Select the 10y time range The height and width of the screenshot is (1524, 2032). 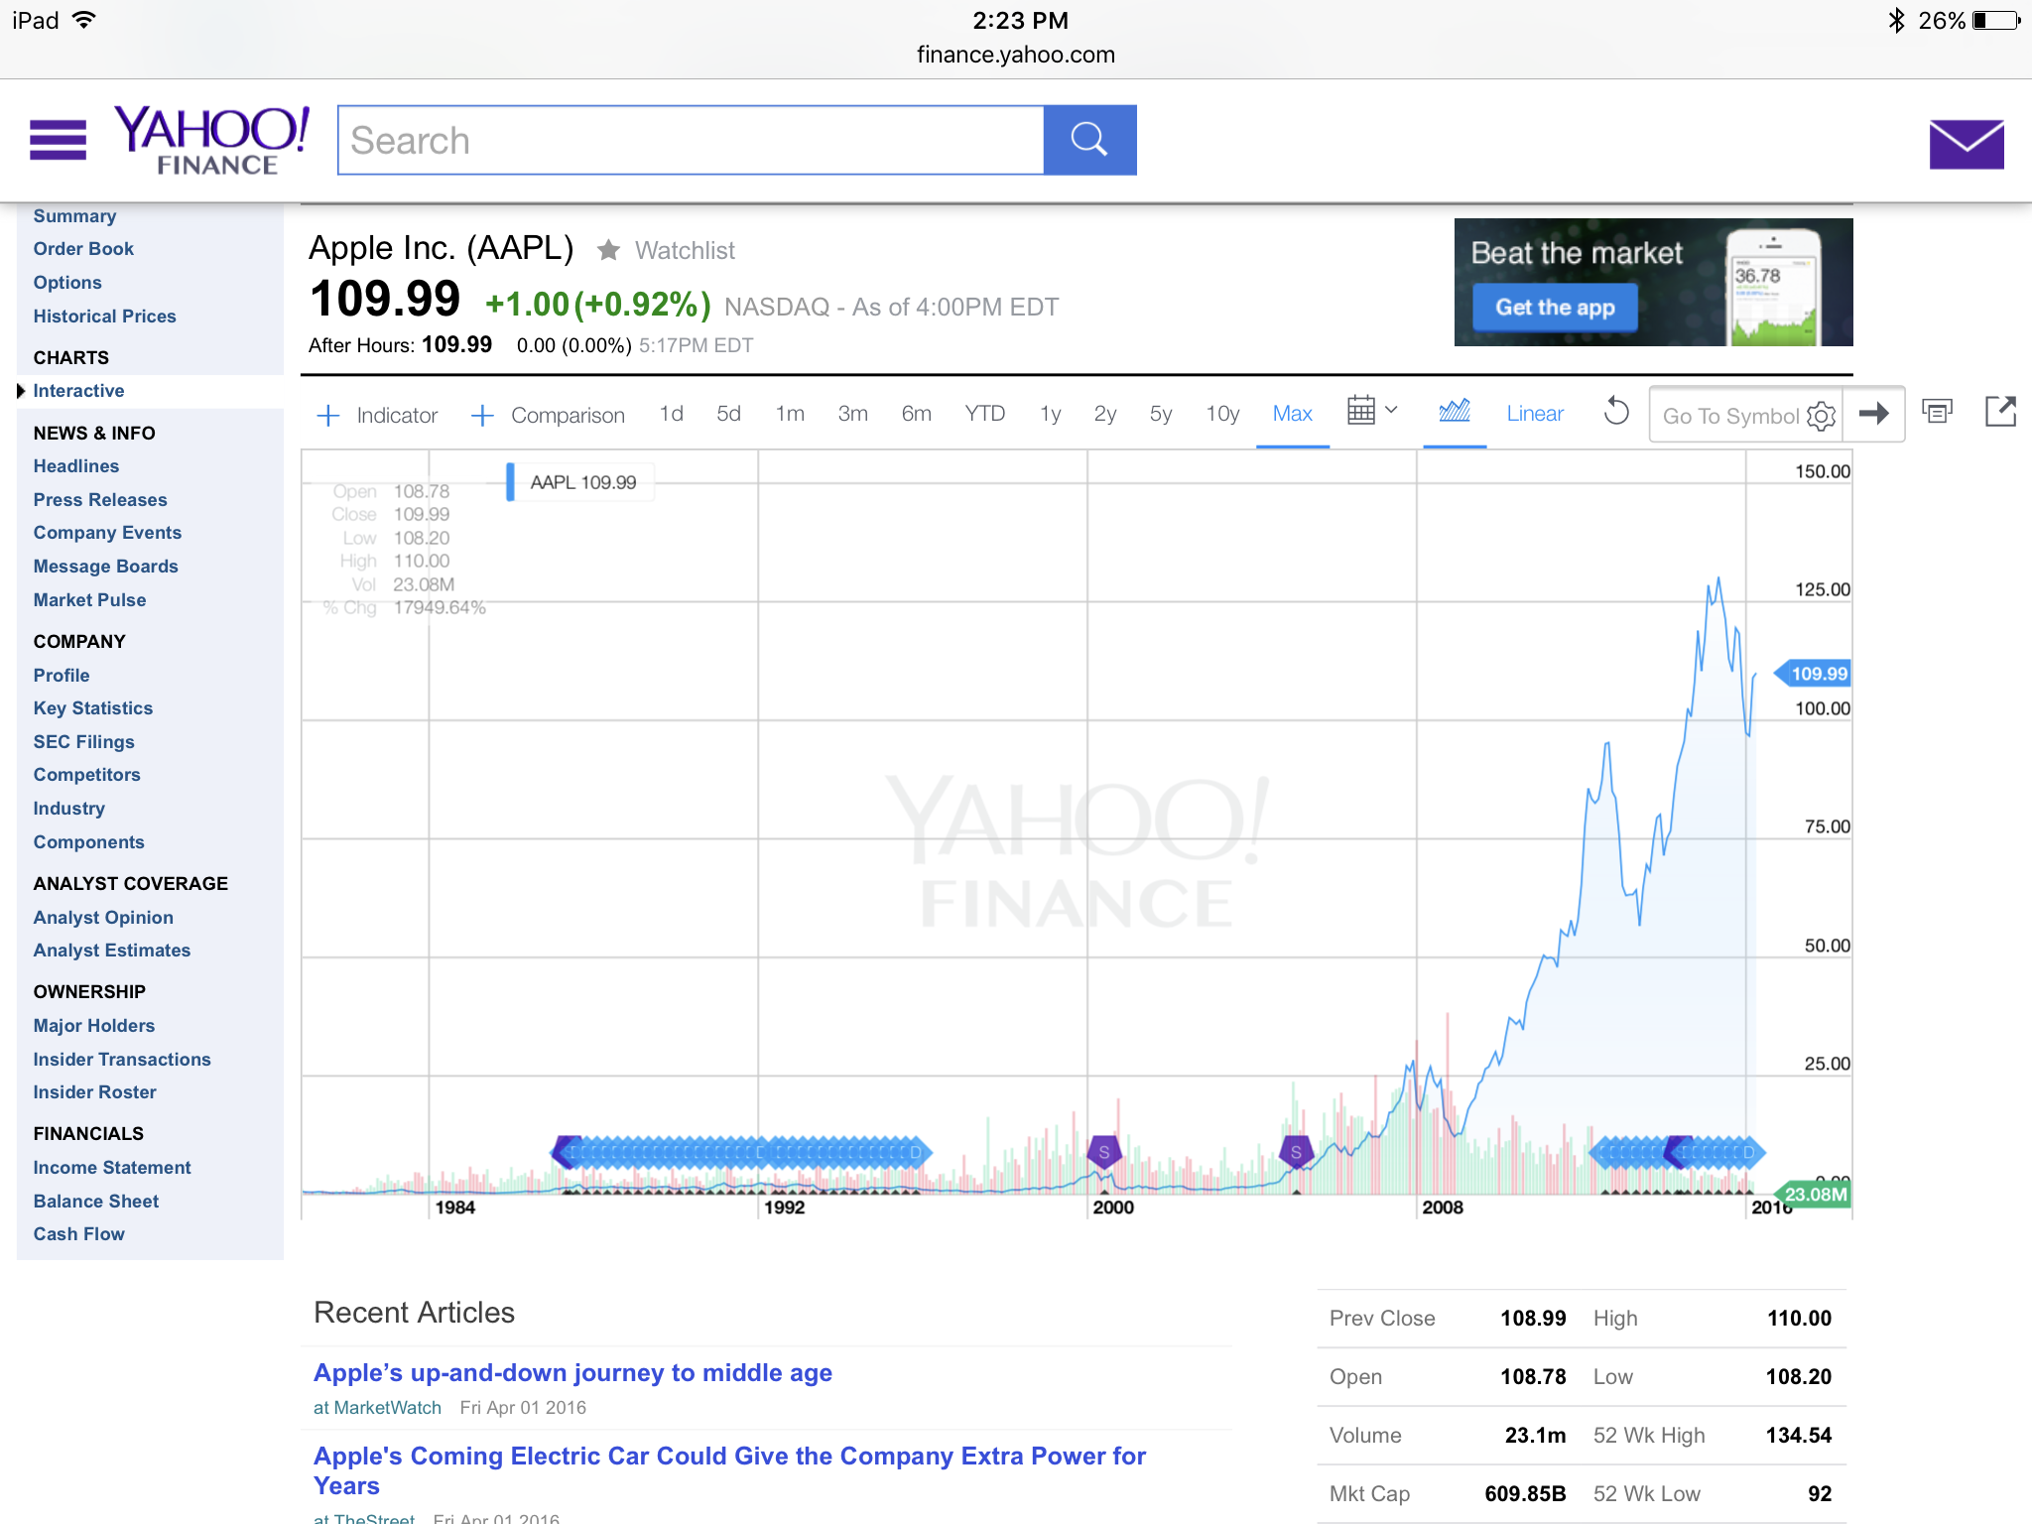[1223, 414]
